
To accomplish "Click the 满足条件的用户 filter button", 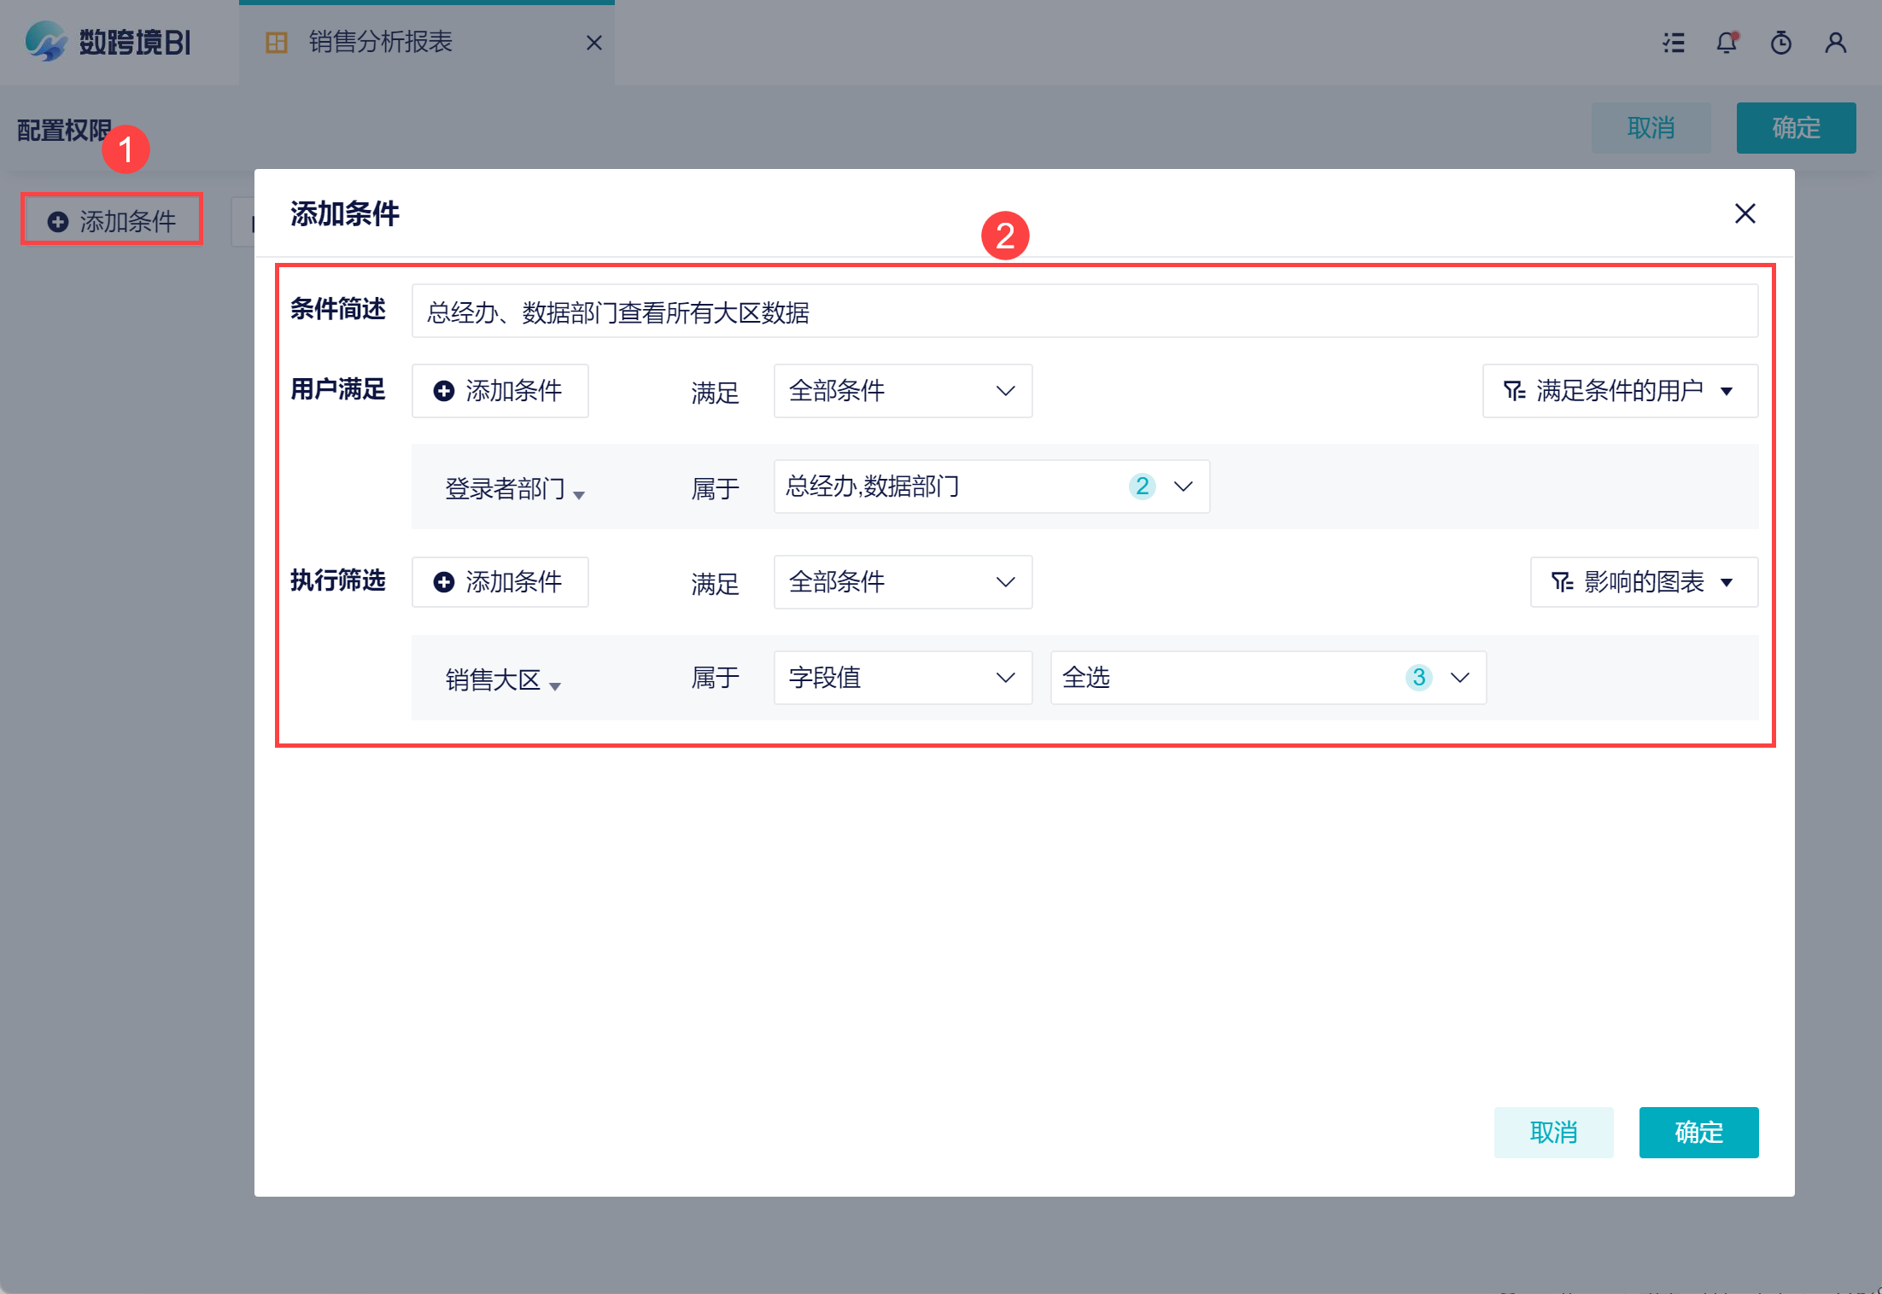I will click(x=1619, y=391).
